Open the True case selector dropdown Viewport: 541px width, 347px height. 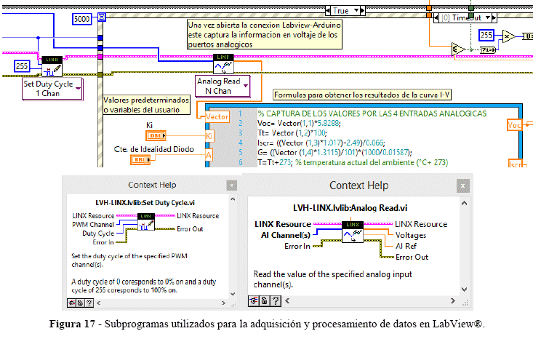pos(356,11)
